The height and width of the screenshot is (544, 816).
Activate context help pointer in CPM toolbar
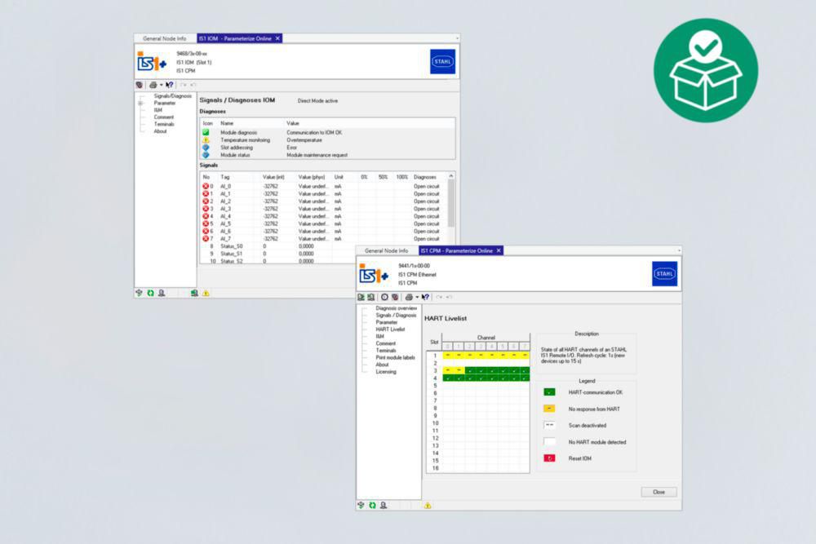click(x=425, y=297)
